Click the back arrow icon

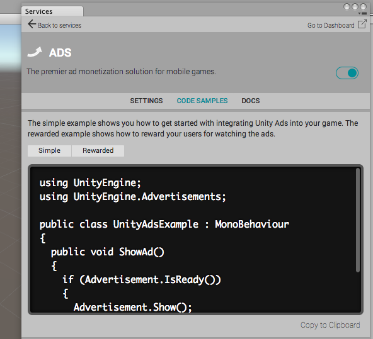(32, 24)
